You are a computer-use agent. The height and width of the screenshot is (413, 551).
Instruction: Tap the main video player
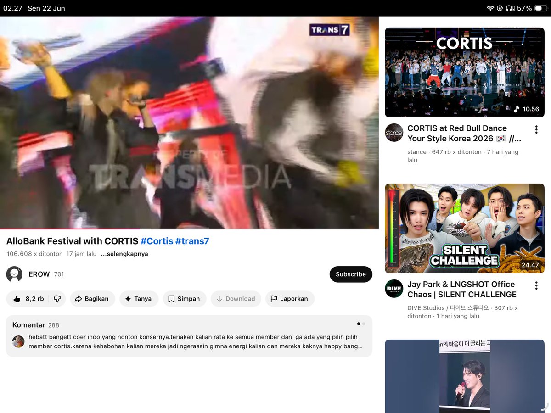[189, 123]
